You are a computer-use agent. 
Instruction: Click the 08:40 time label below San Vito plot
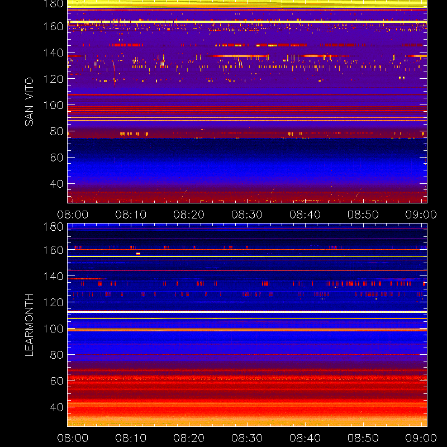tap(305, 215)
